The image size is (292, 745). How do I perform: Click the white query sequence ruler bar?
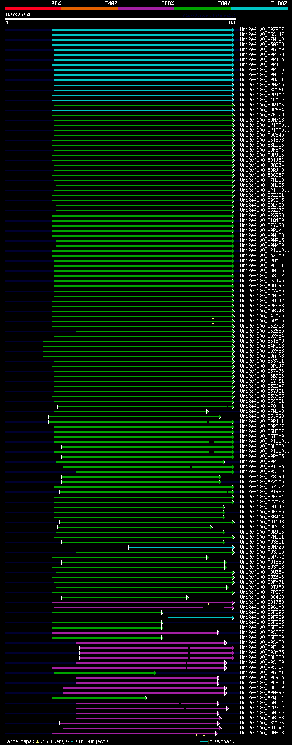[x=120, y=19]
